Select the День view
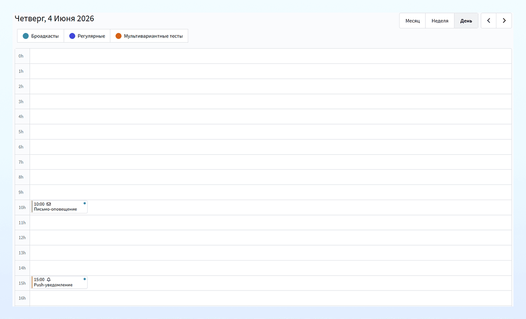Image resolution: width=526 pixels, height=319 pixels. (x=466, y=20)
